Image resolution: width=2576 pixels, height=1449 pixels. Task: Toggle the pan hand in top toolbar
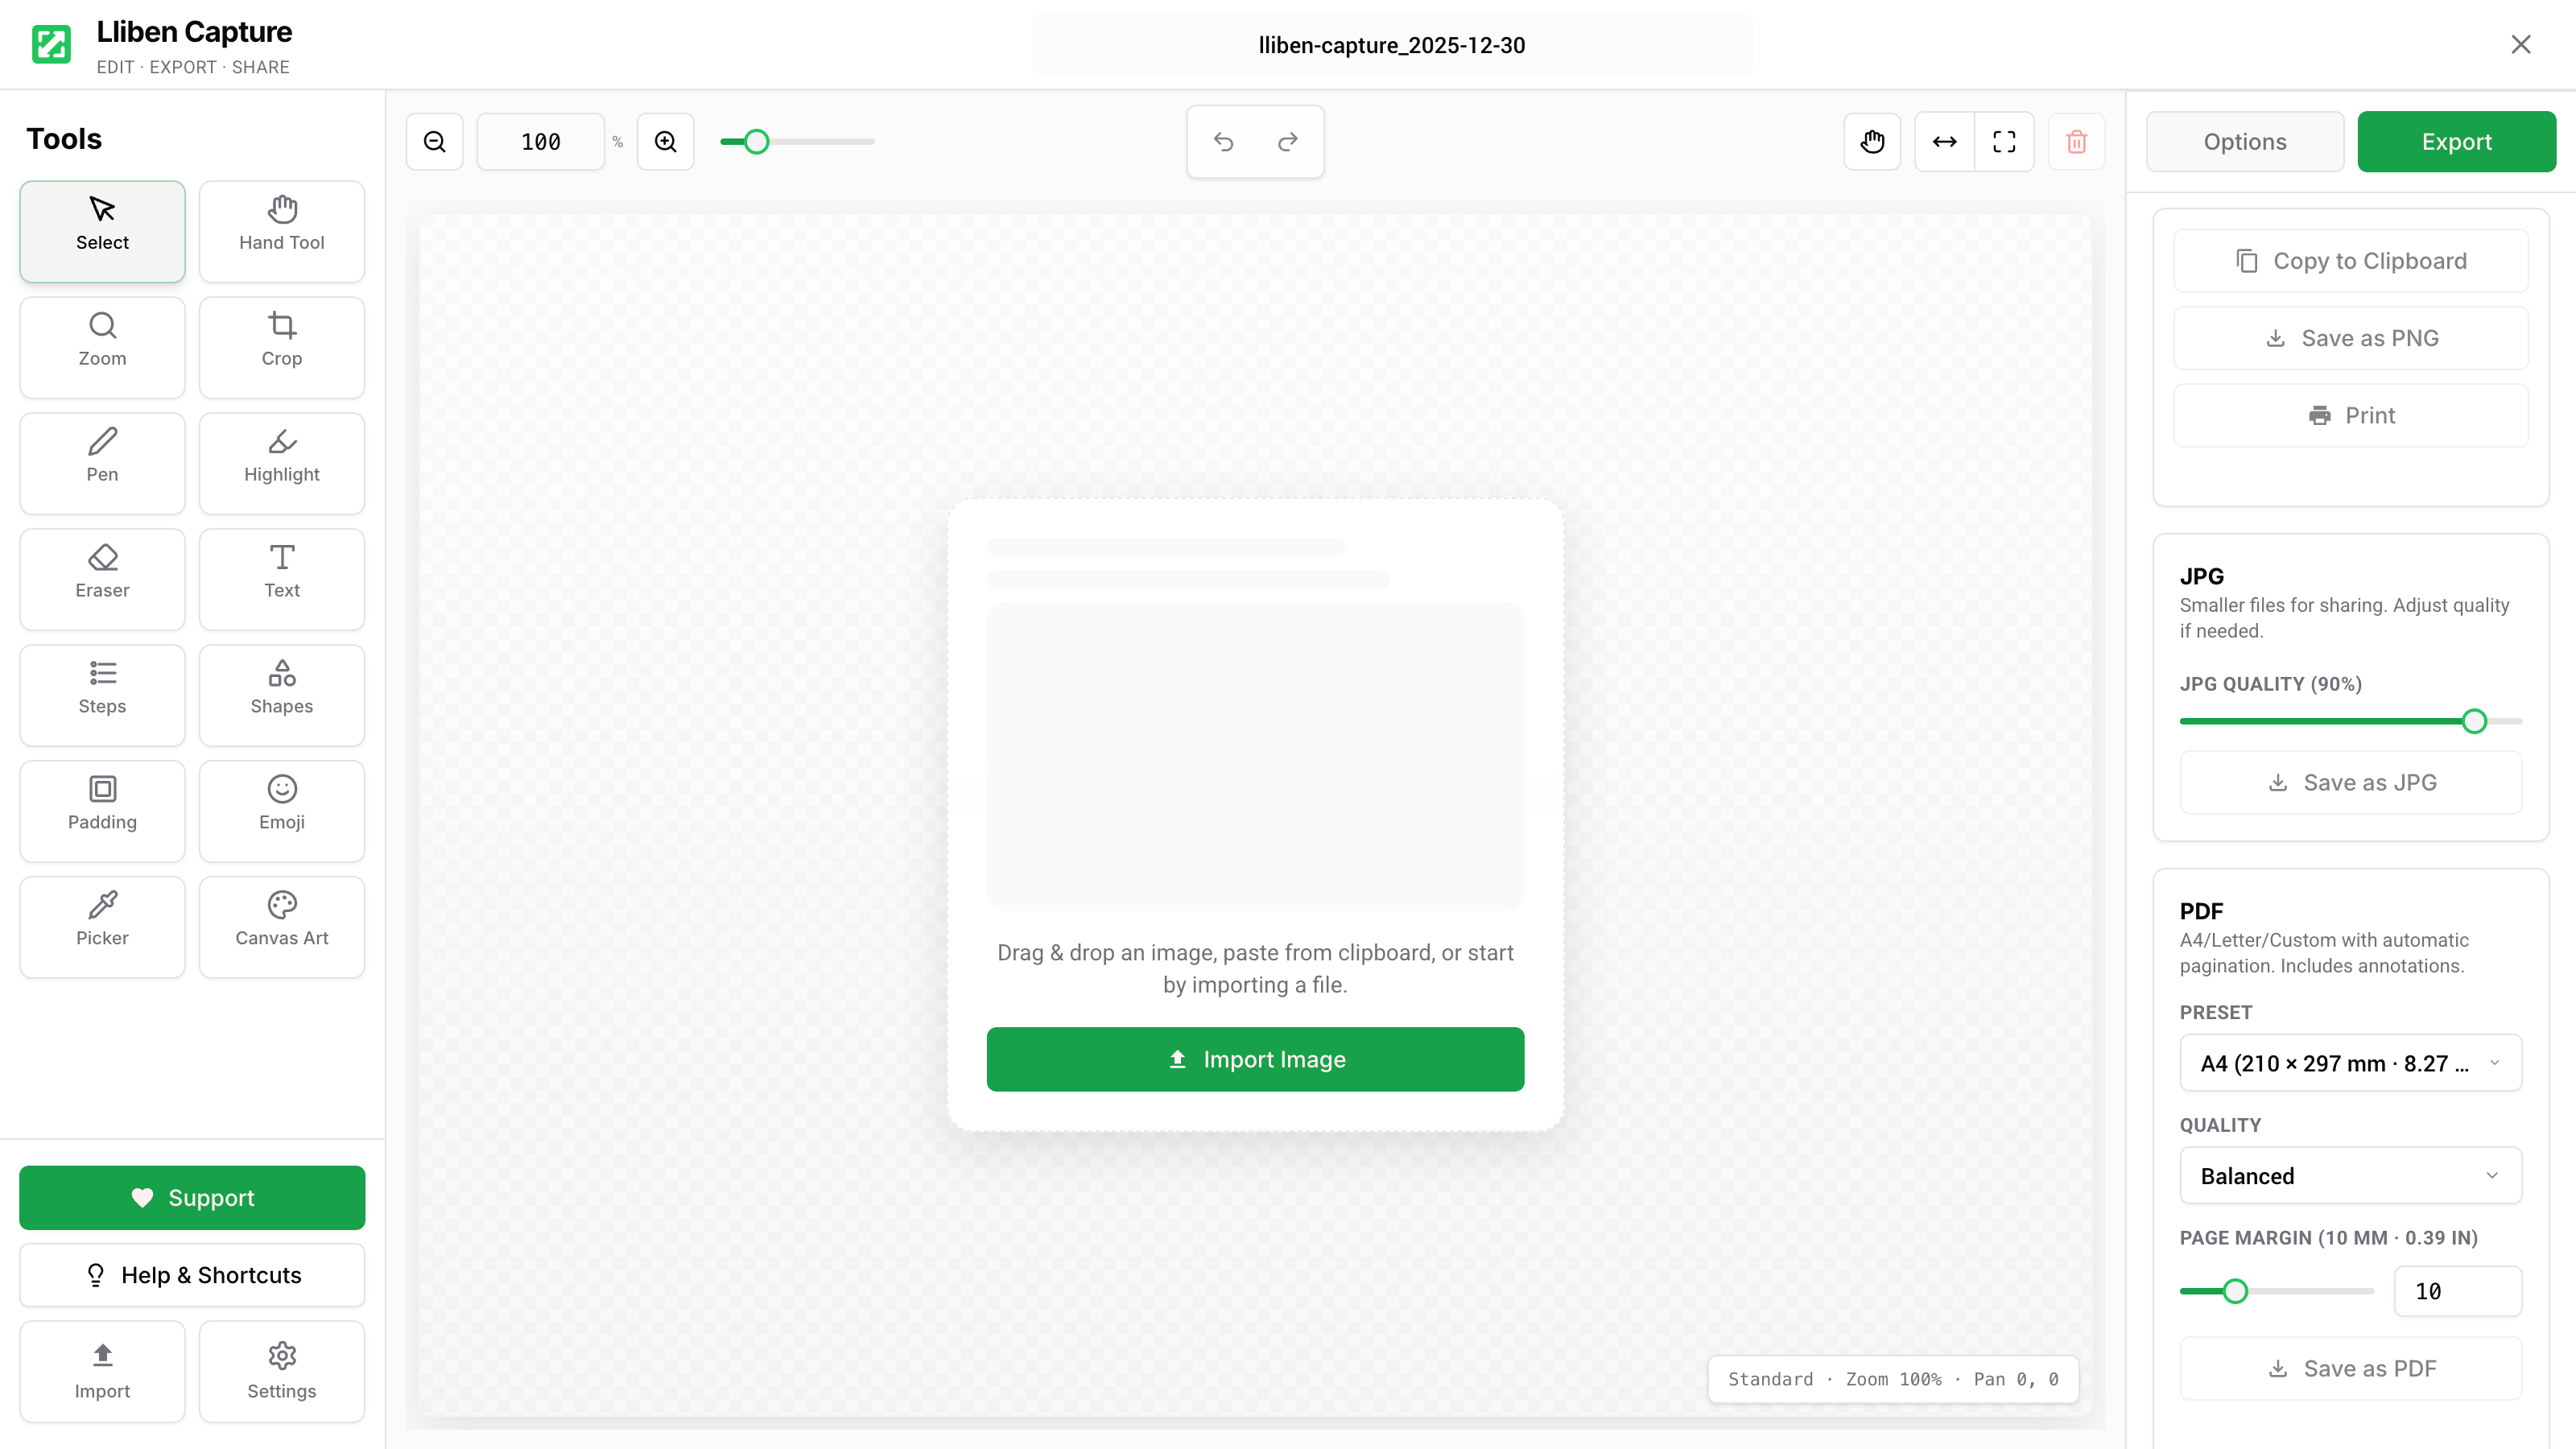coord(1872,142)
